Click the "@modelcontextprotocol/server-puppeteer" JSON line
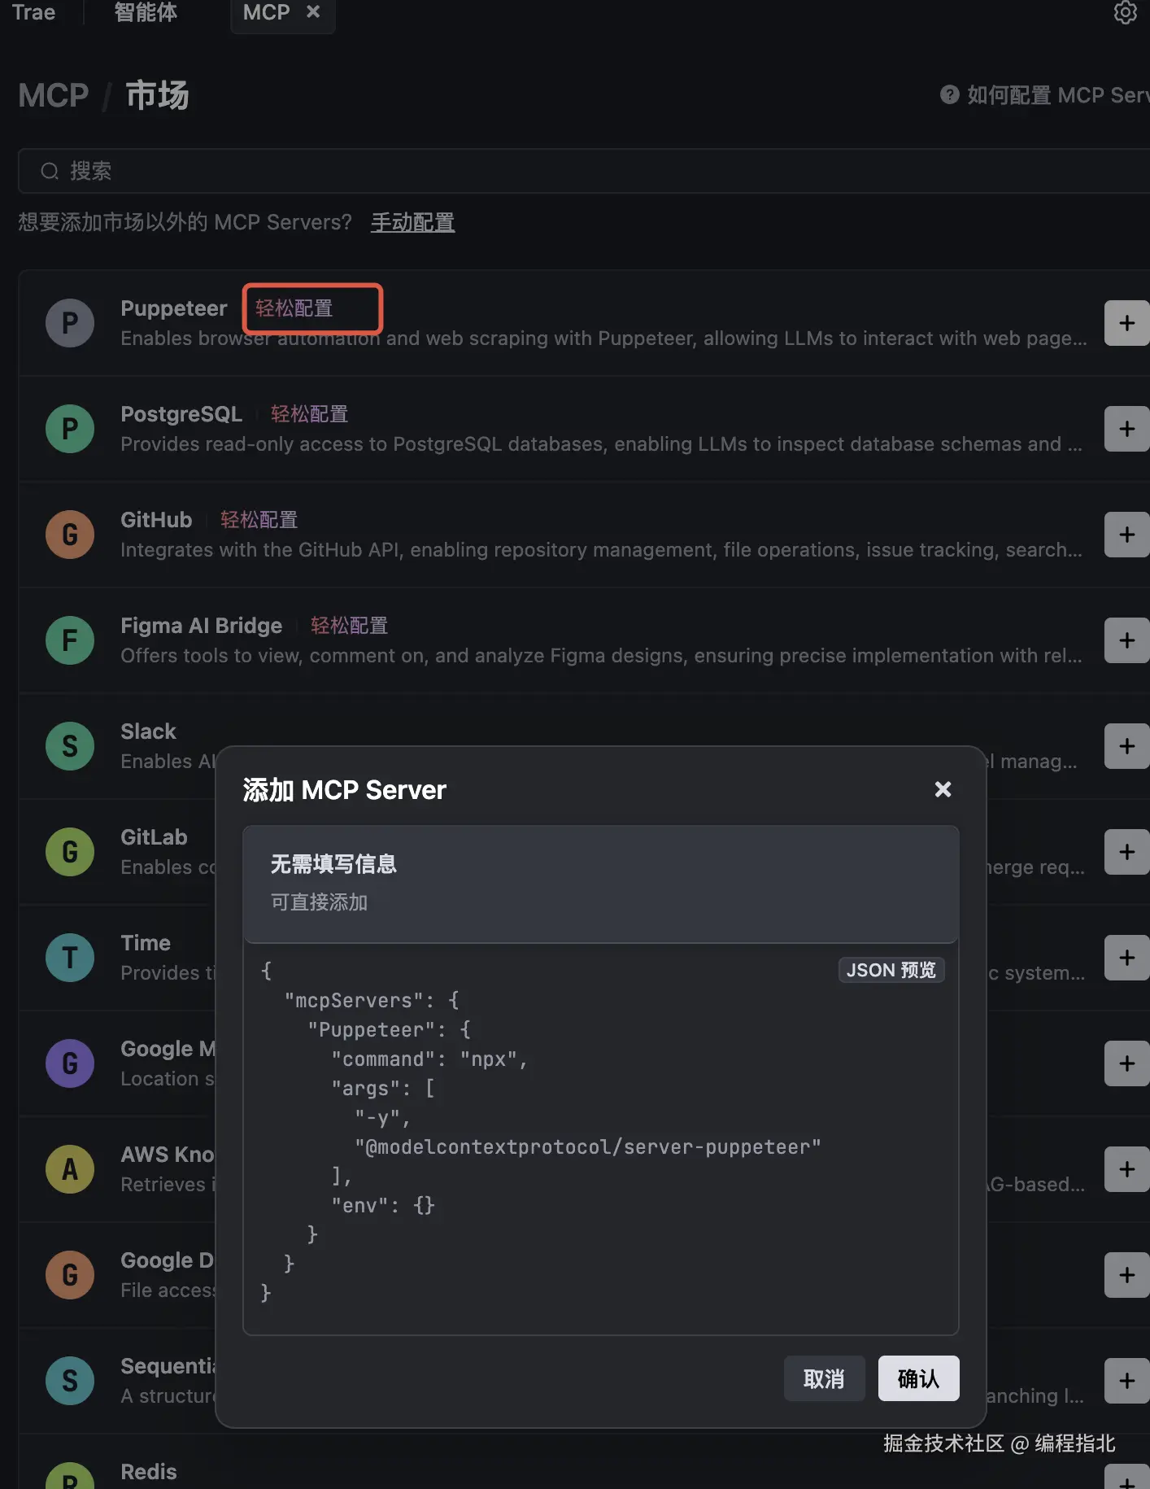The image size is (1150, 1489). click(588, 1146)
